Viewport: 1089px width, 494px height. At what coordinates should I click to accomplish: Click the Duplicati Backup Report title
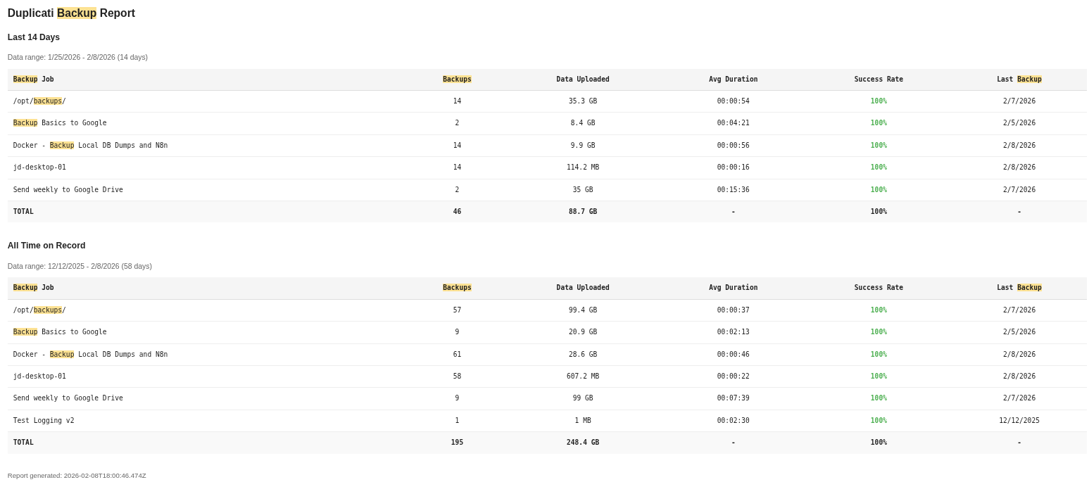[x=70, y=13]
